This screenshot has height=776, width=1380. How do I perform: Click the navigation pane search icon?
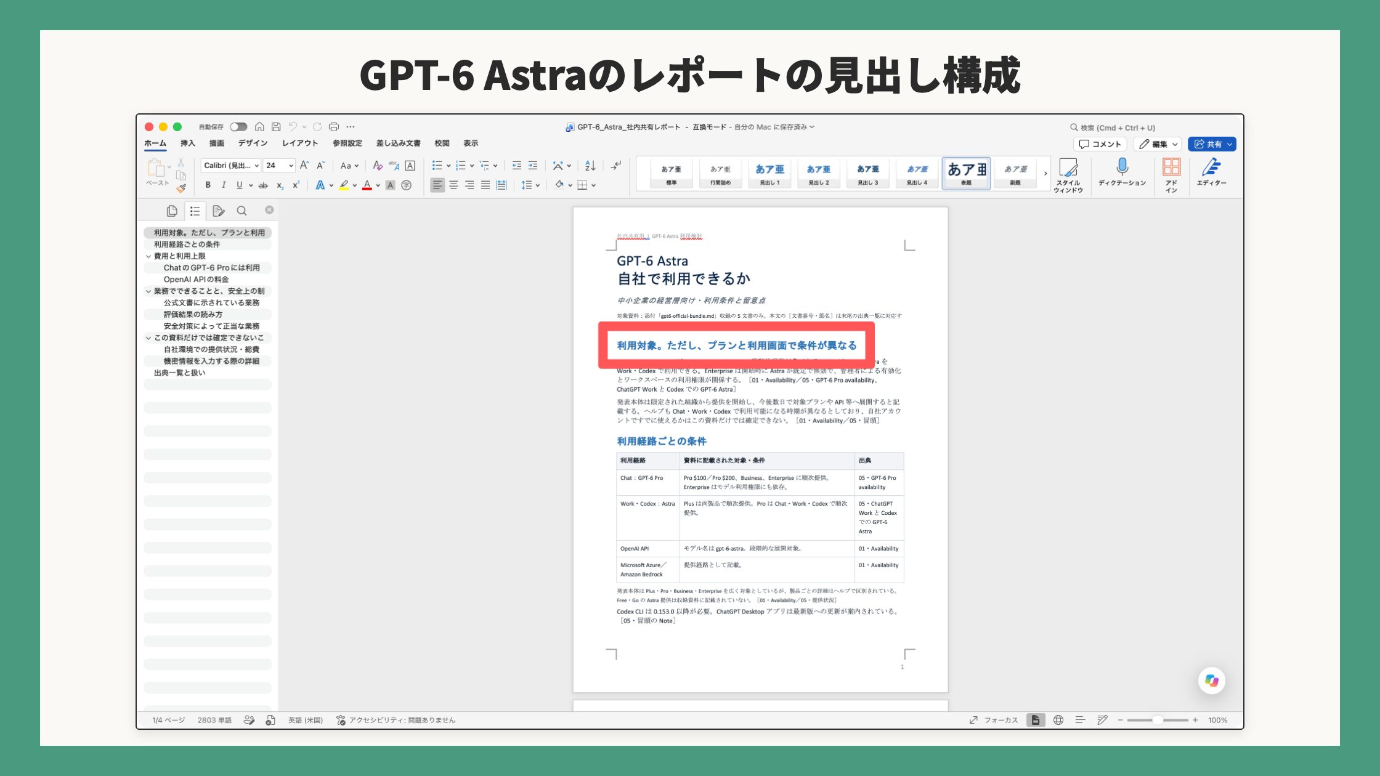(x=241, y=211)
